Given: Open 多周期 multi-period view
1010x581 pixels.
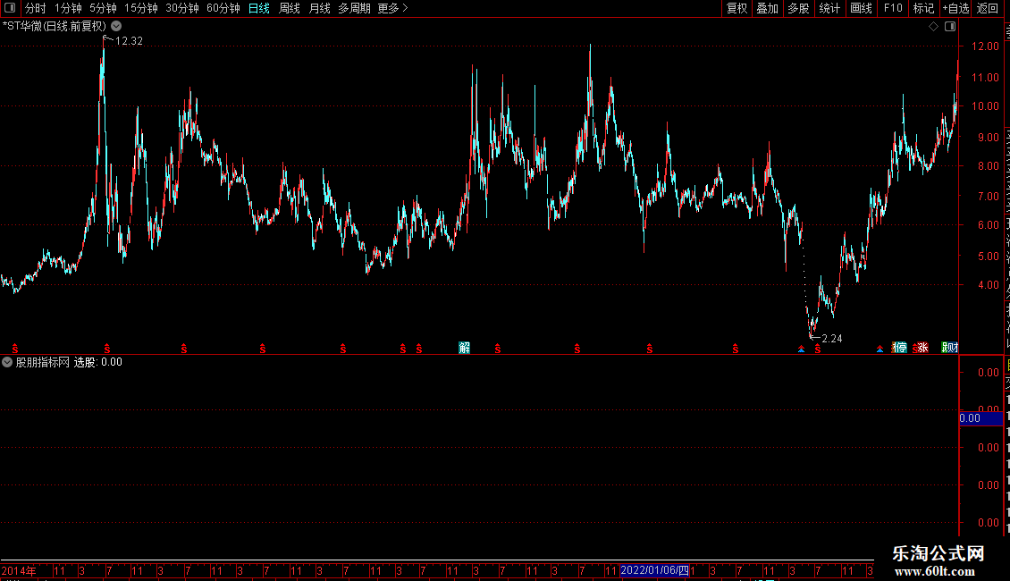Looking at the screenshot, I should point(354,8).
